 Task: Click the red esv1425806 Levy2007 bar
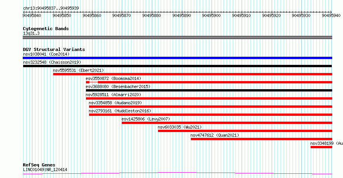coord(227,123)
